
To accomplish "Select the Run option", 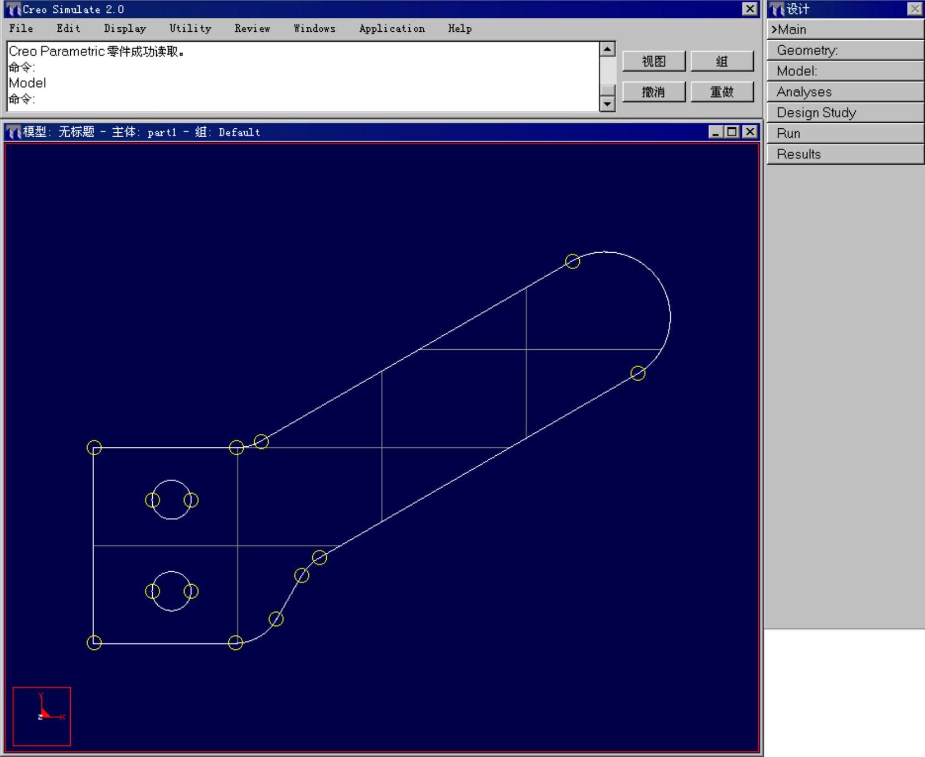I will pyautogui.click(x=845, y=133).
